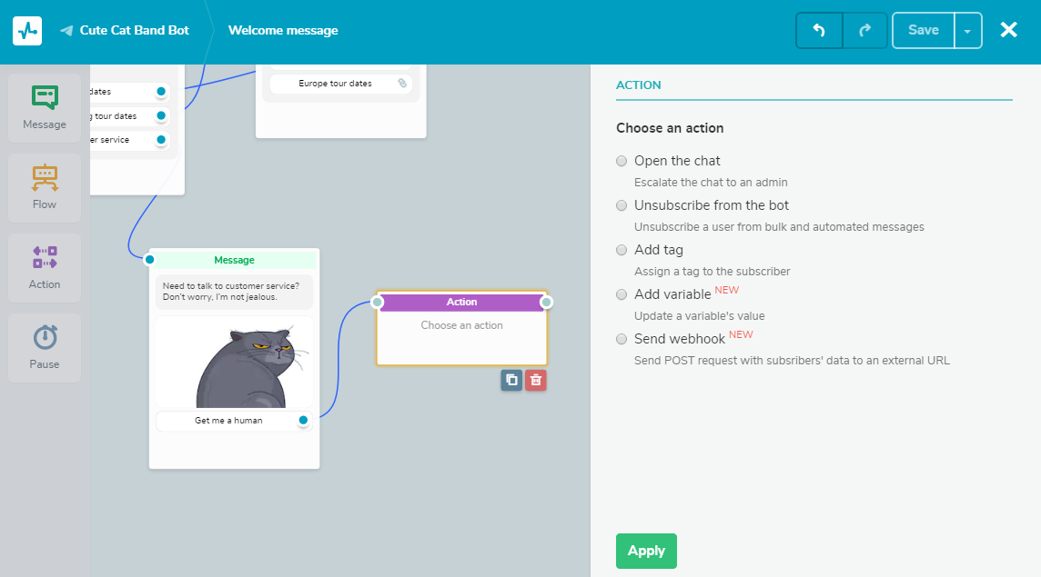
Task: Undo the last change
Action: (x=819, y=31)
